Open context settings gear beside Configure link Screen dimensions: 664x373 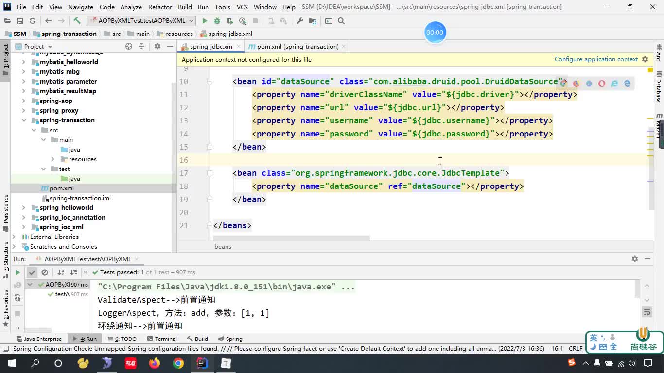pyautogui.click(x=645, y=59)
